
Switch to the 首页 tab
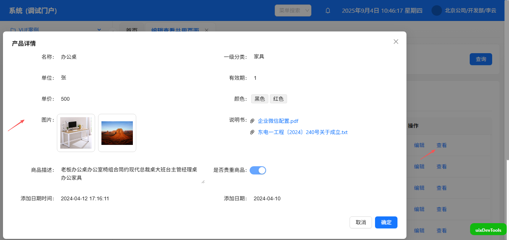pyautogui.click(x=131, y=30)
